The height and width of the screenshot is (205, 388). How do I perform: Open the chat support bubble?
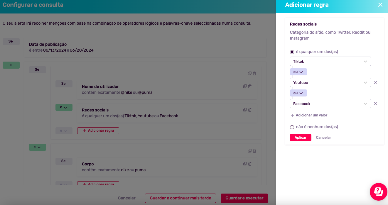point(379,192)
